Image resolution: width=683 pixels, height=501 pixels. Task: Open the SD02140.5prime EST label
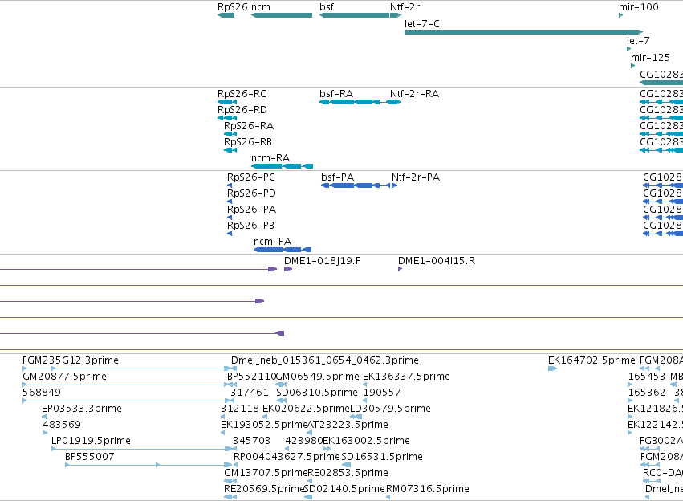pos(344,489)
